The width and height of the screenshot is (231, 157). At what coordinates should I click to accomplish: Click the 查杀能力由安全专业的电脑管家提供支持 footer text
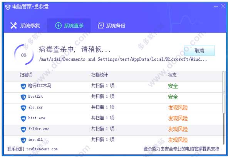click(x=181, y=149)
